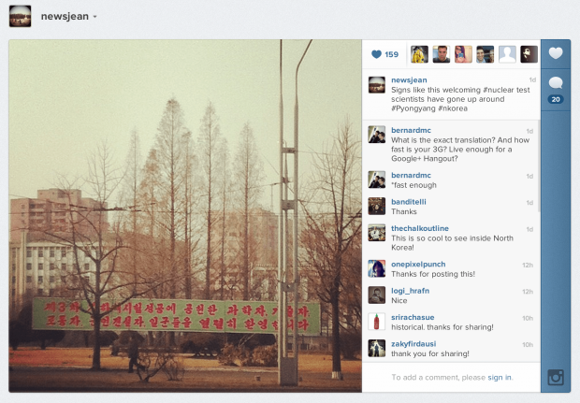Viewport: 580px width, 403px height.
Task: Click the blue heart next to 159
Action: [x=376, y=54]
